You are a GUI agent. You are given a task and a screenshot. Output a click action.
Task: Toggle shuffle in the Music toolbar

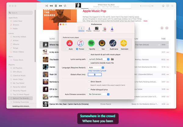click(46, 6)
